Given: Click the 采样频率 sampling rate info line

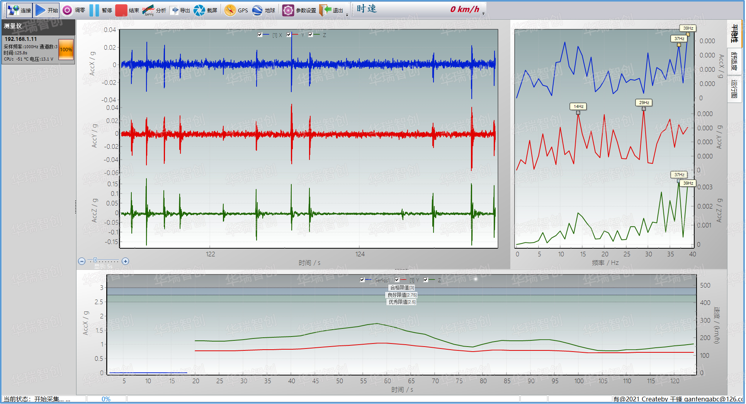Looking at the screenshot, I should (31, 47).
